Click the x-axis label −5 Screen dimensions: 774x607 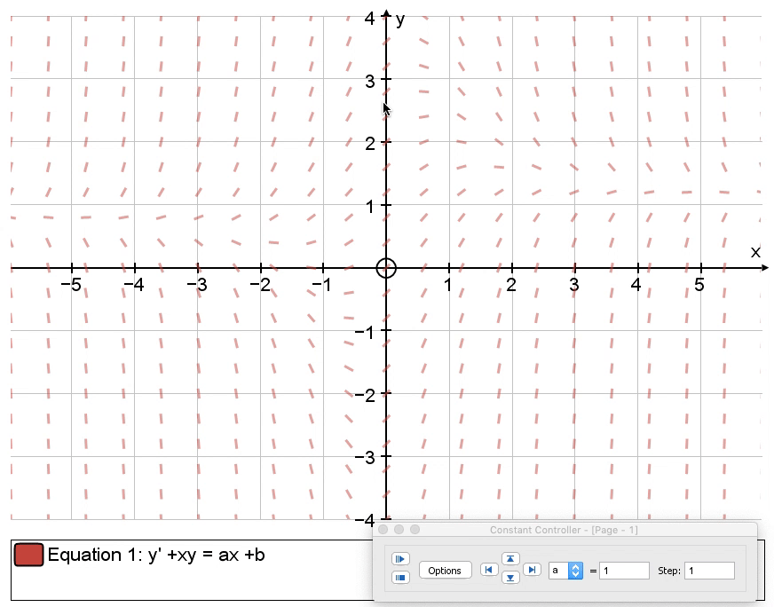pyautogui.click(x=71, y=285)
